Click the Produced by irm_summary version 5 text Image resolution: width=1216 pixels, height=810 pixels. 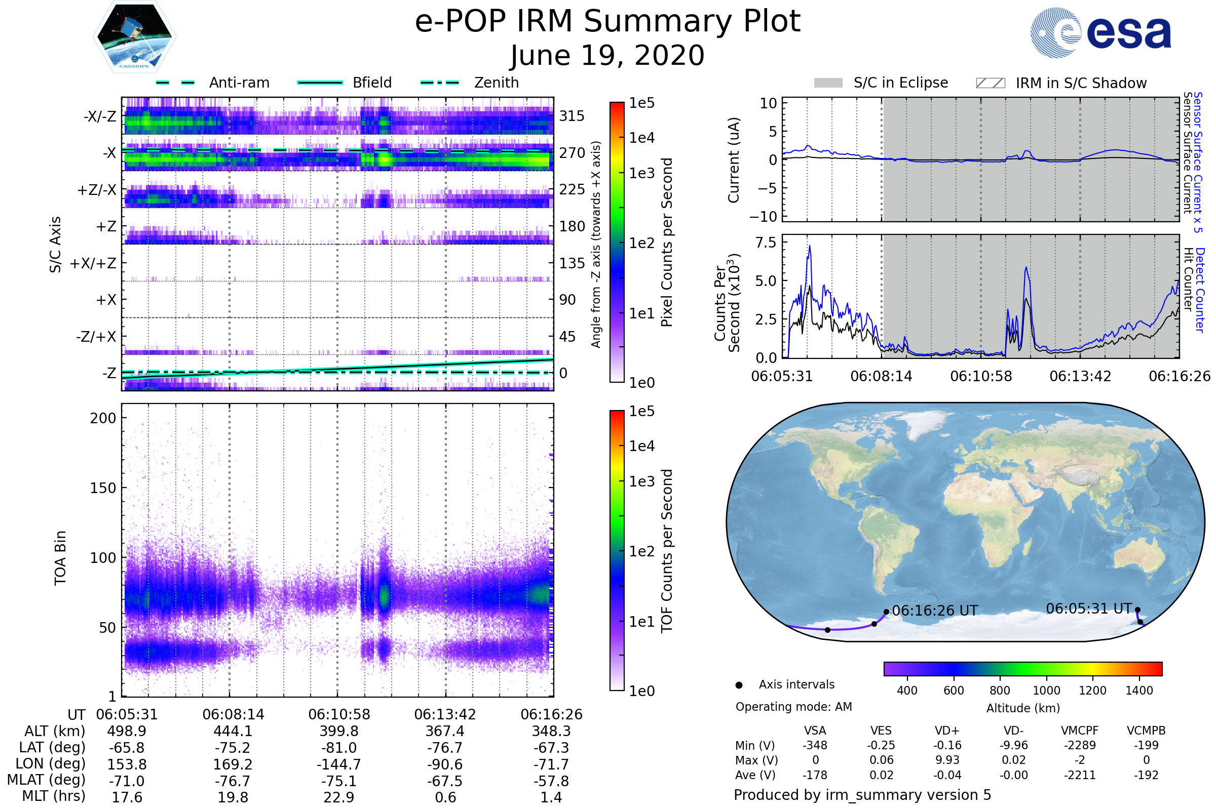[862, 794]
